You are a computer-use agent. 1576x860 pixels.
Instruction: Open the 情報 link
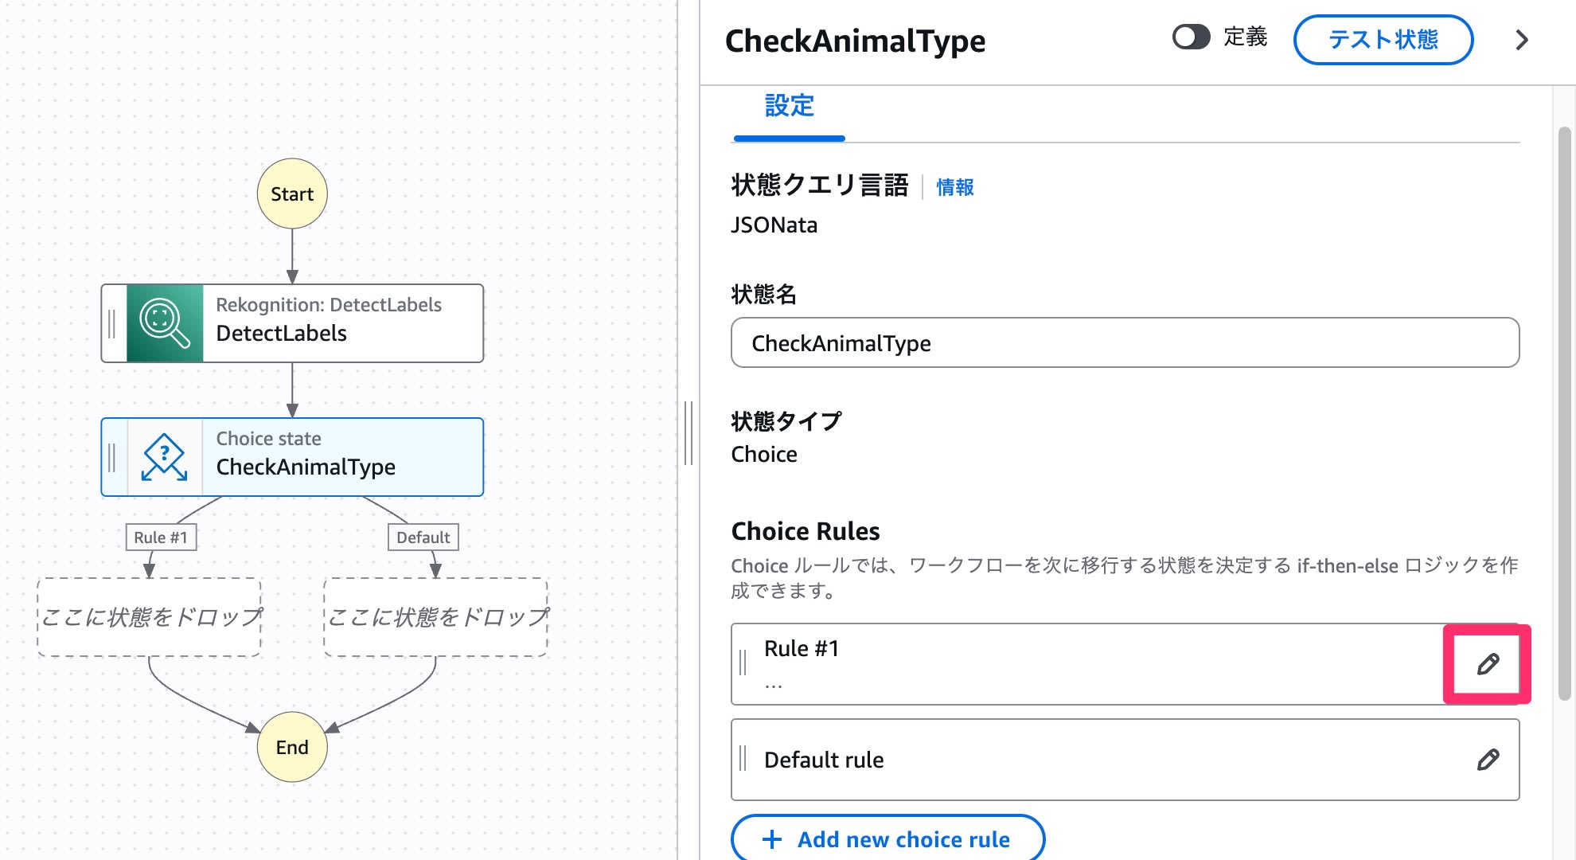pos(954,187)
